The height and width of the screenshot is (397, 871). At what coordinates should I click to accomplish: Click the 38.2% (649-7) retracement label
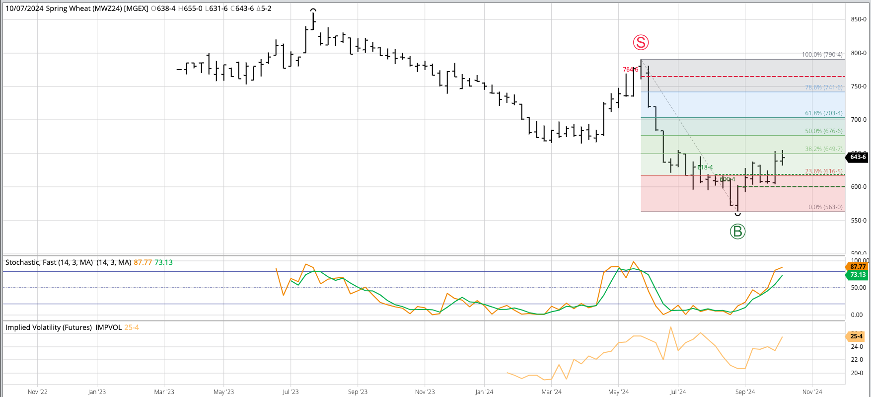click(823, 149)
